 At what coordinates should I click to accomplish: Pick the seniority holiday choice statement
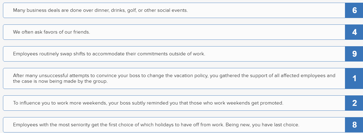click(174, 125)
